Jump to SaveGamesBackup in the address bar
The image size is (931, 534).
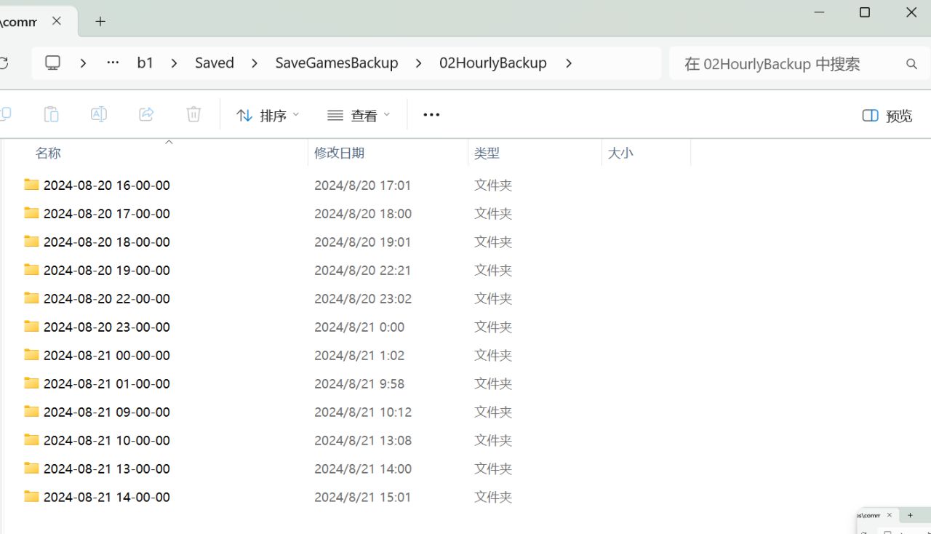337,63
